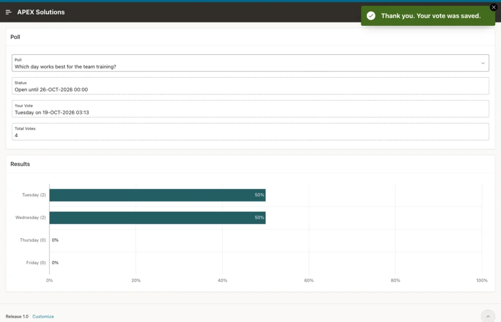Image resolution: width=501 pixels, height=322 pixels.
Task: Open the hamburger navigation menu
Action: (9, 12)
